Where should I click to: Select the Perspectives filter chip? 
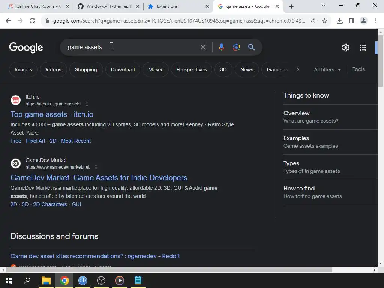point(192,69)
